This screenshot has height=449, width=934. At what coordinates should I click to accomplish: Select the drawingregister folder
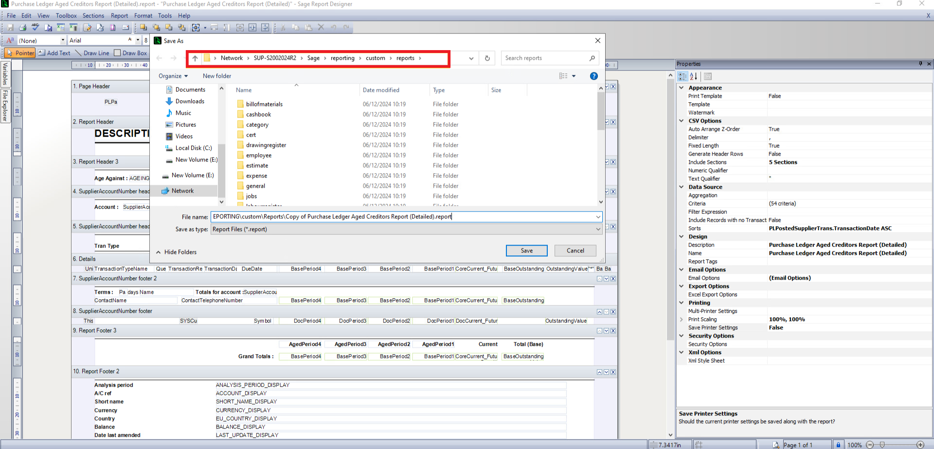pyautogui.click(x=266, y=145)
